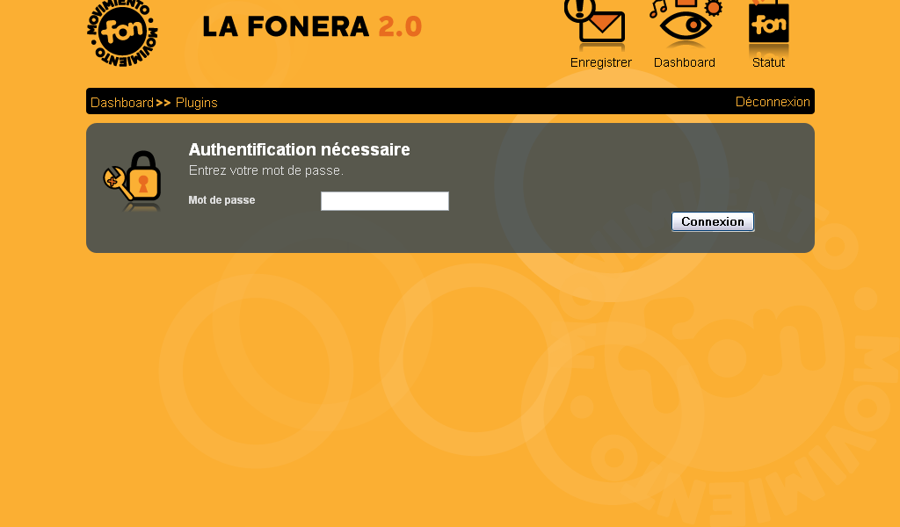
Task: Click the Authentification nécessaire heading
Action: click(x=299, y=149)
